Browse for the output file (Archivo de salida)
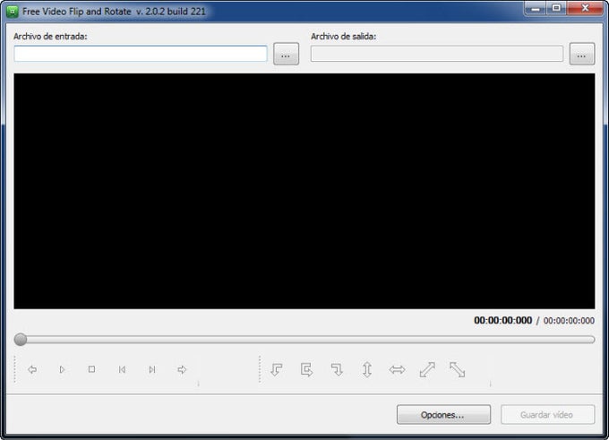 [x=582, y=54]
